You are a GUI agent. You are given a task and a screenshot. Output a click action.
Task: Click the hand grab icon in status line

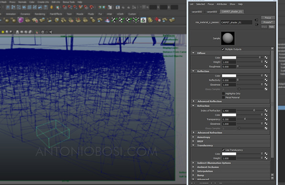click(52, 7)
